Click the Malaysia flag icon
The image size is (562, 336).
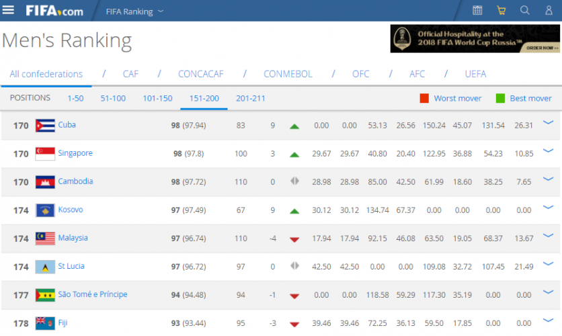[45, 239]
